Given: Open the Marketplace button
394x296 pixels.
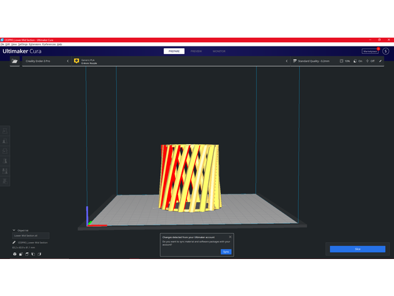Looking at the screenshot, I should 370,51.
